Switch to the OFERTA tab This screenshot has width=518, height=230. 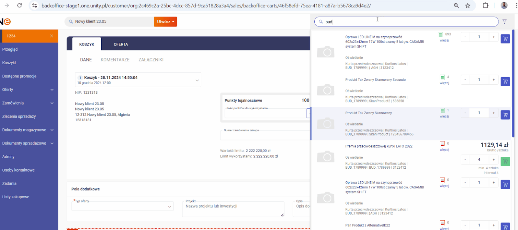[120, 44]
